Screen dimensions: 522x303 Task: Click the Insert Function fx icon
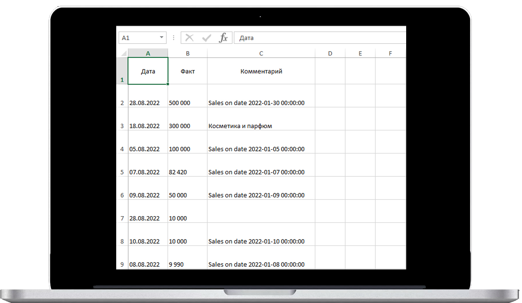[224, 38]
